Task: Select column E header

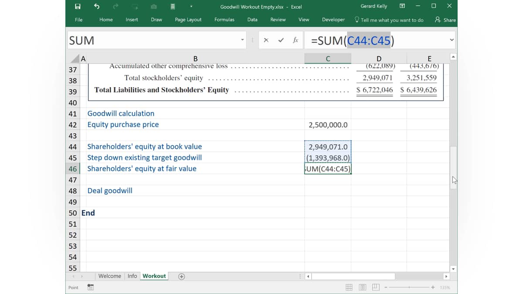Action: [x=429, y=59]
